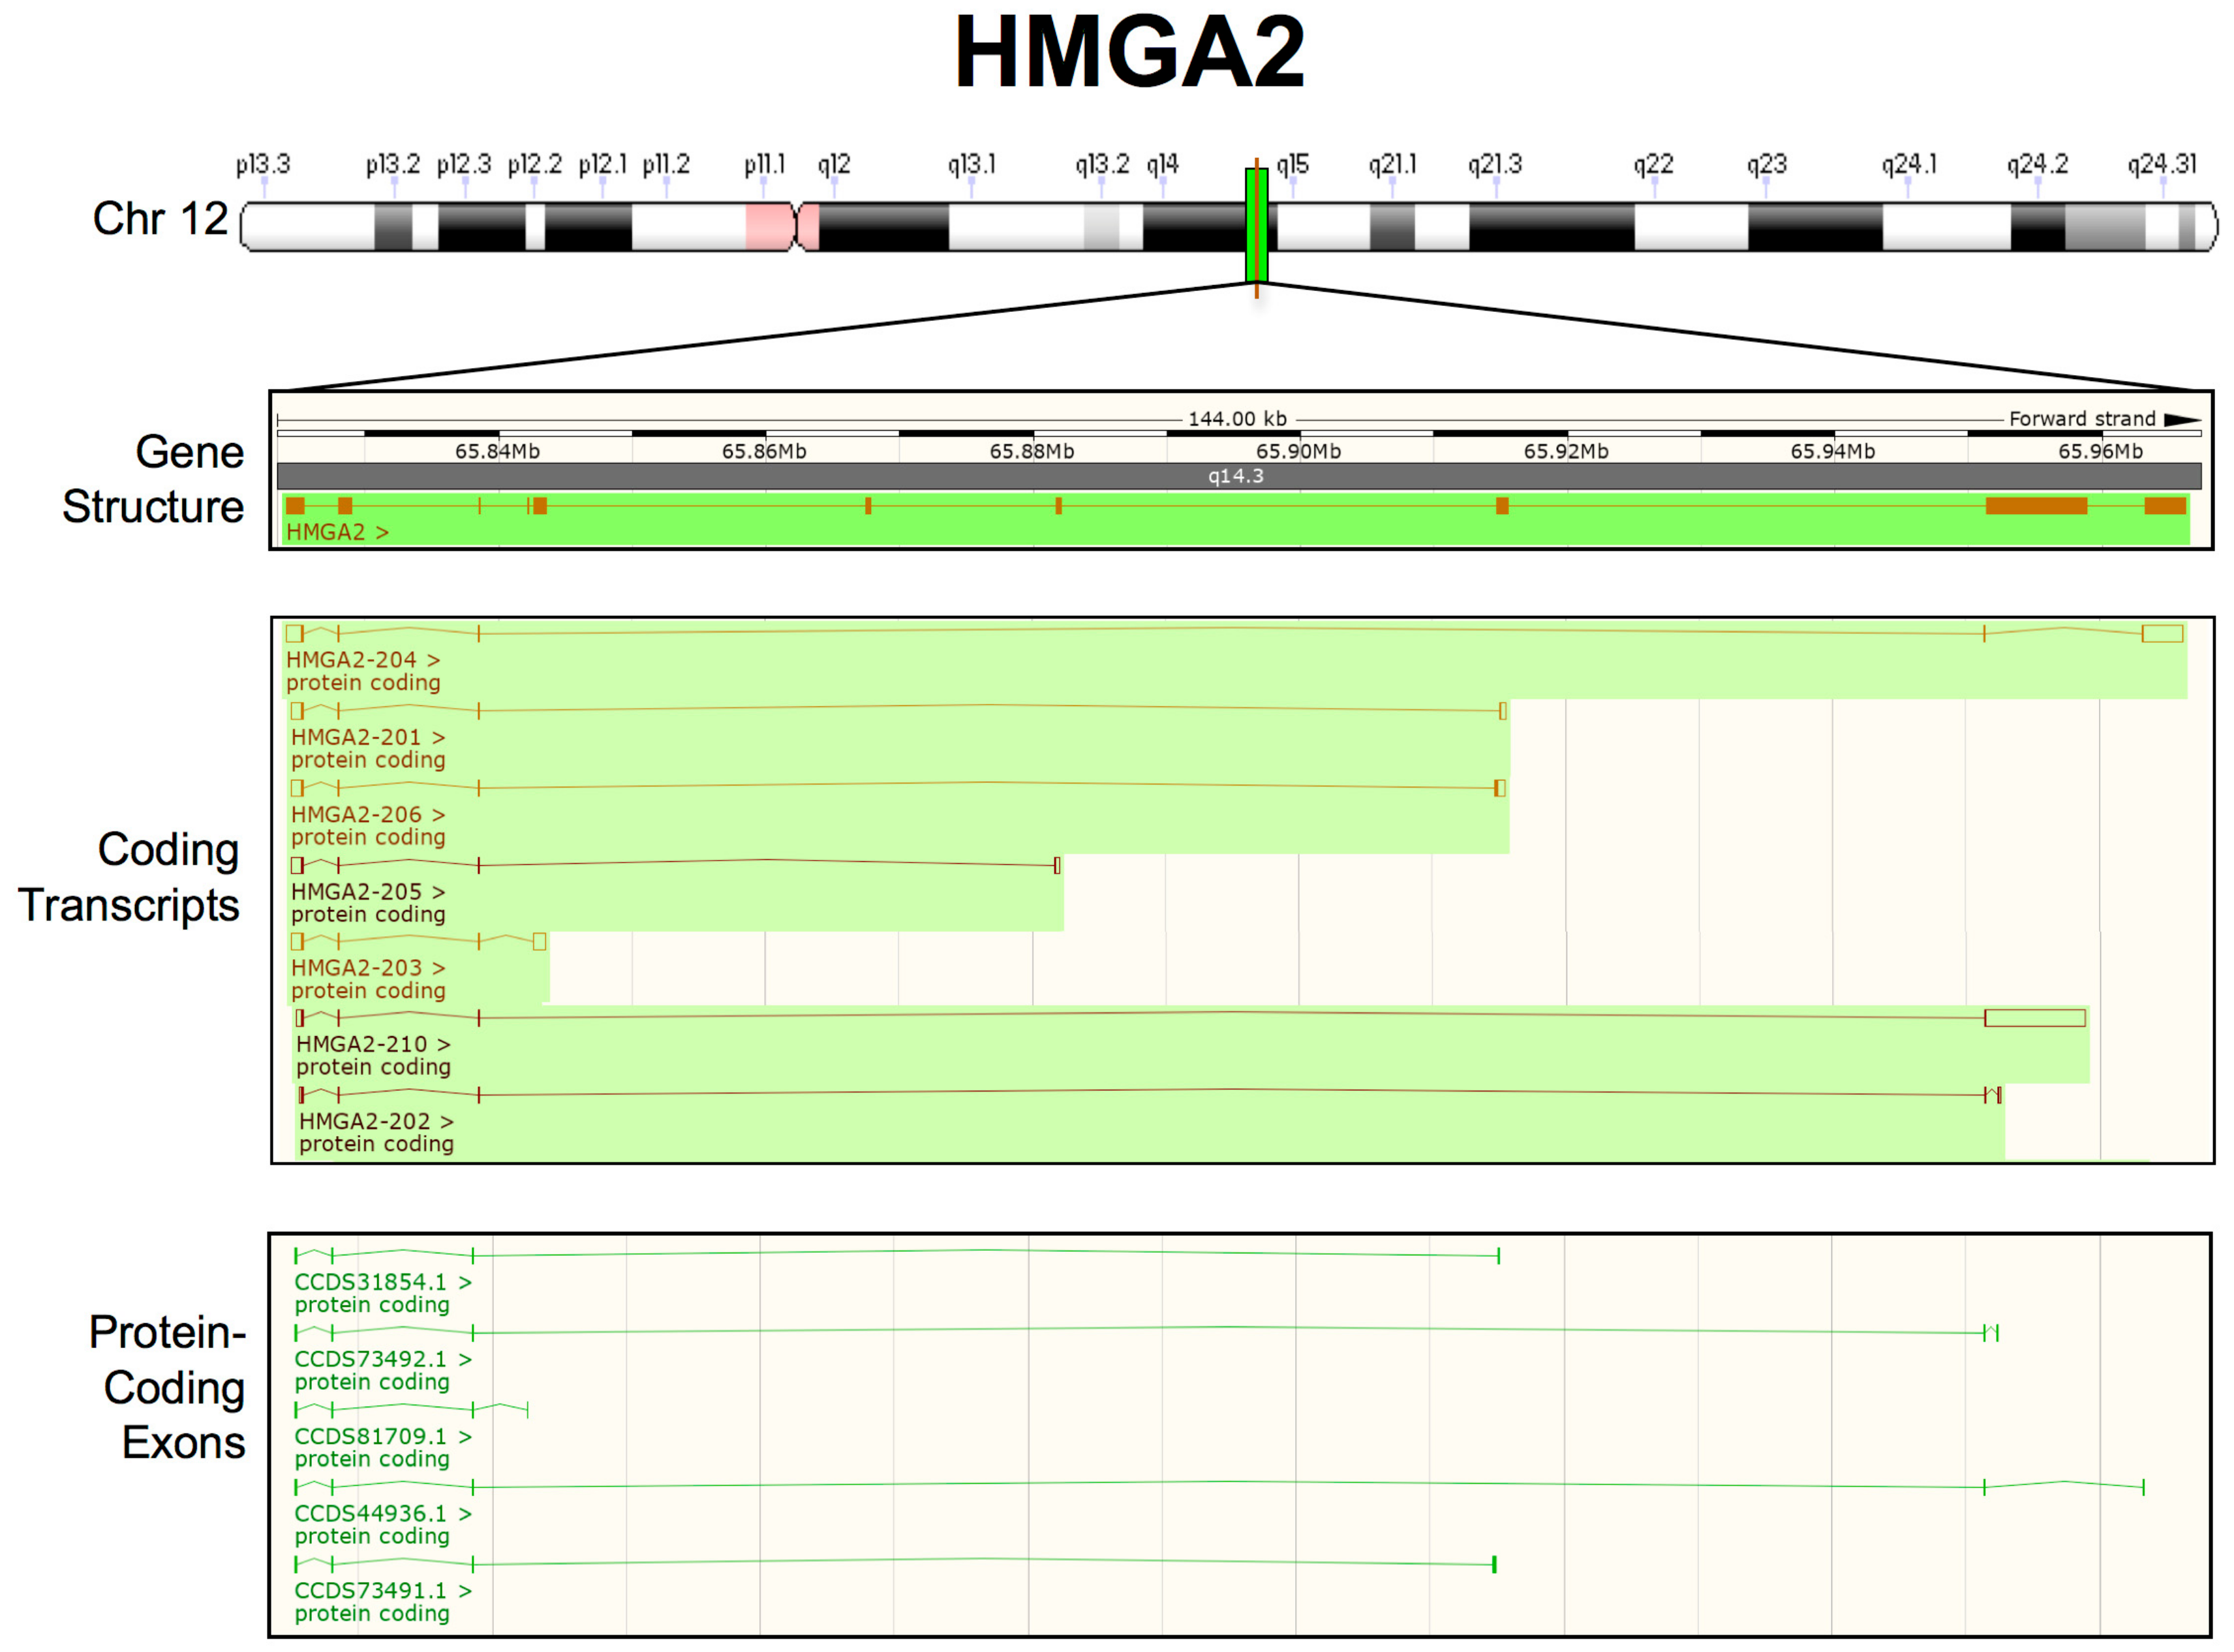The image size is (2234, 1652).
Task: Click the CCDS73491.1 final exon mark
Action: pyautogui.click(x=1494, y=1564)
